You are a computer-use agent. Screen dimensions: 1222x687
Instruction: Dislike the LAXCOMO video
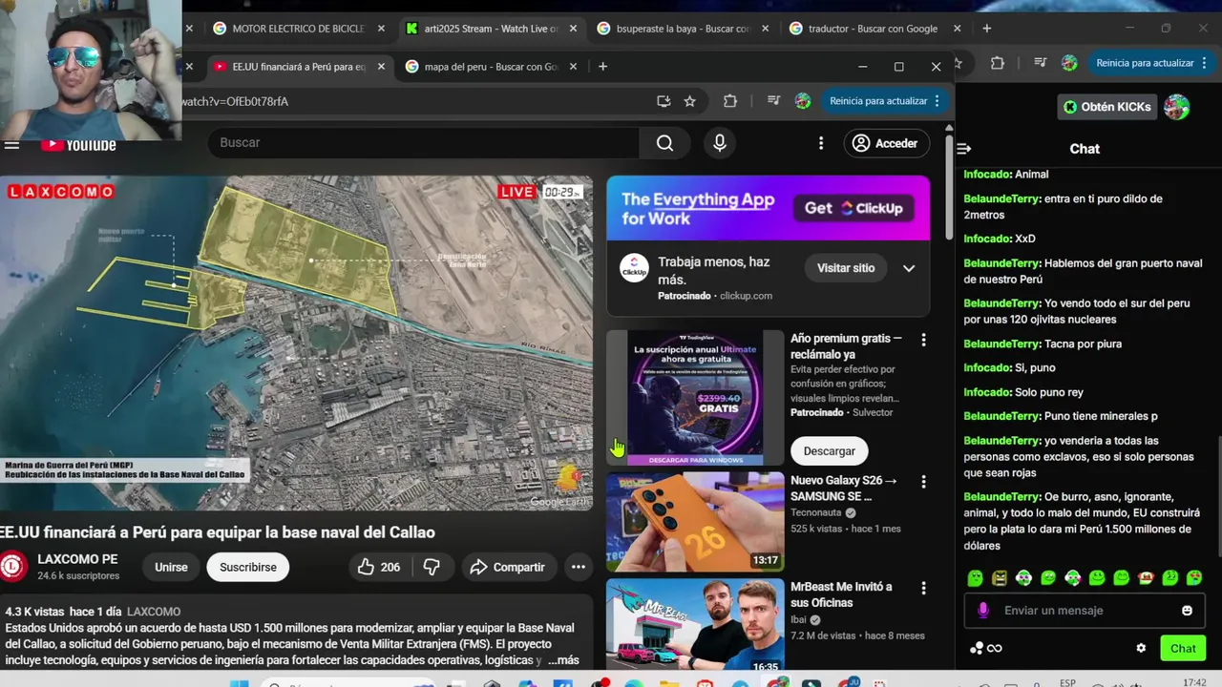click(x=432, y=567)
